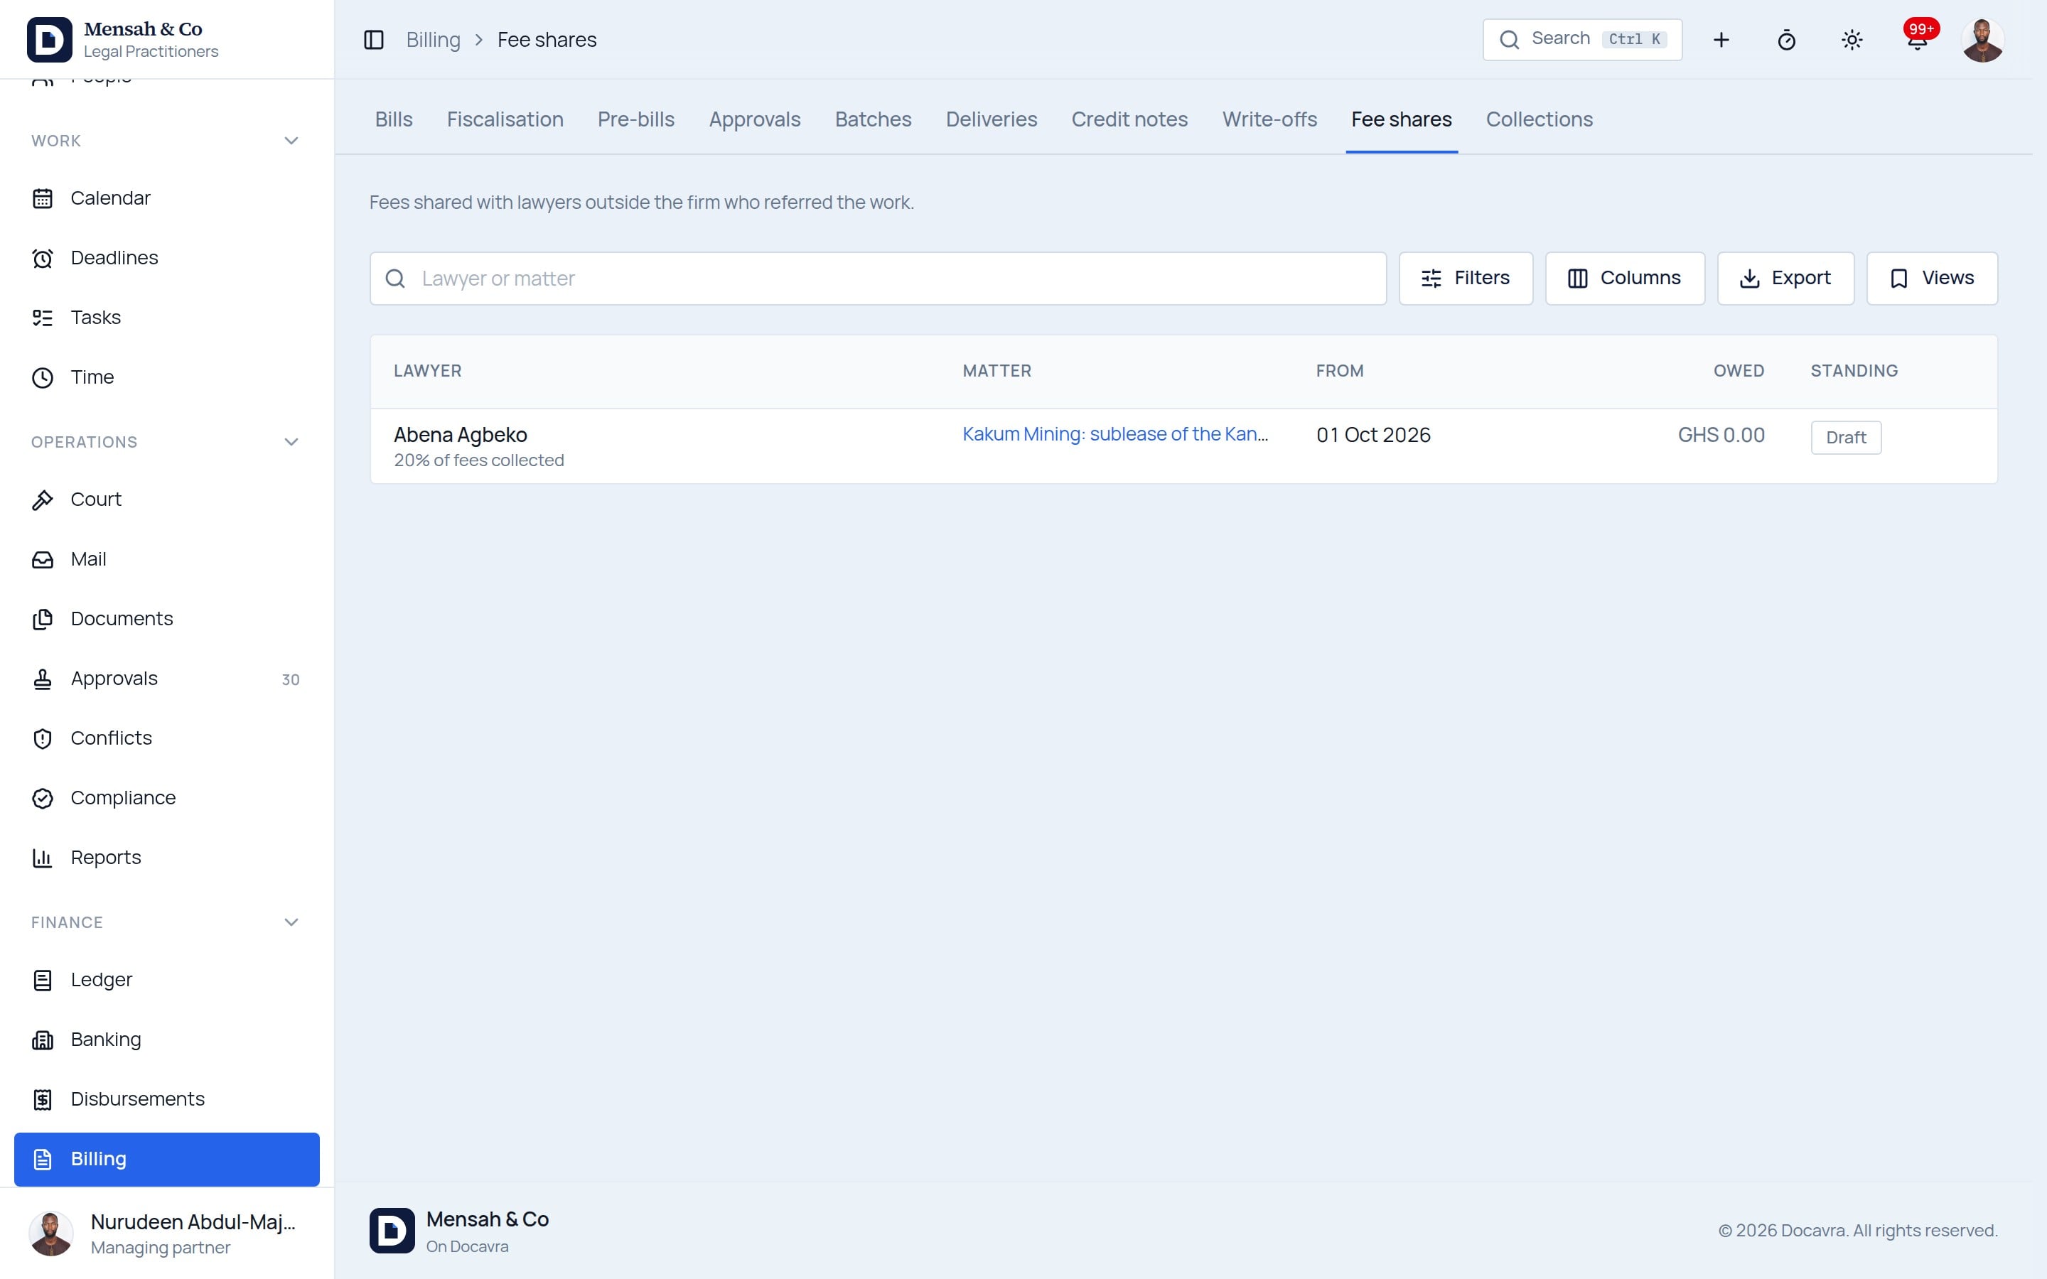Open the Columns chooser
This screenshot has height=1279, width=2047.
point(1624,279)
